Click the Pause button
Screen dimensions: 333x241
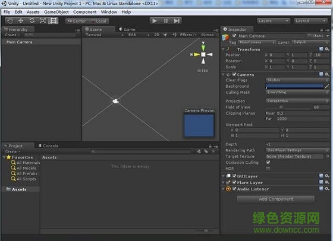[x=166, y=21]
